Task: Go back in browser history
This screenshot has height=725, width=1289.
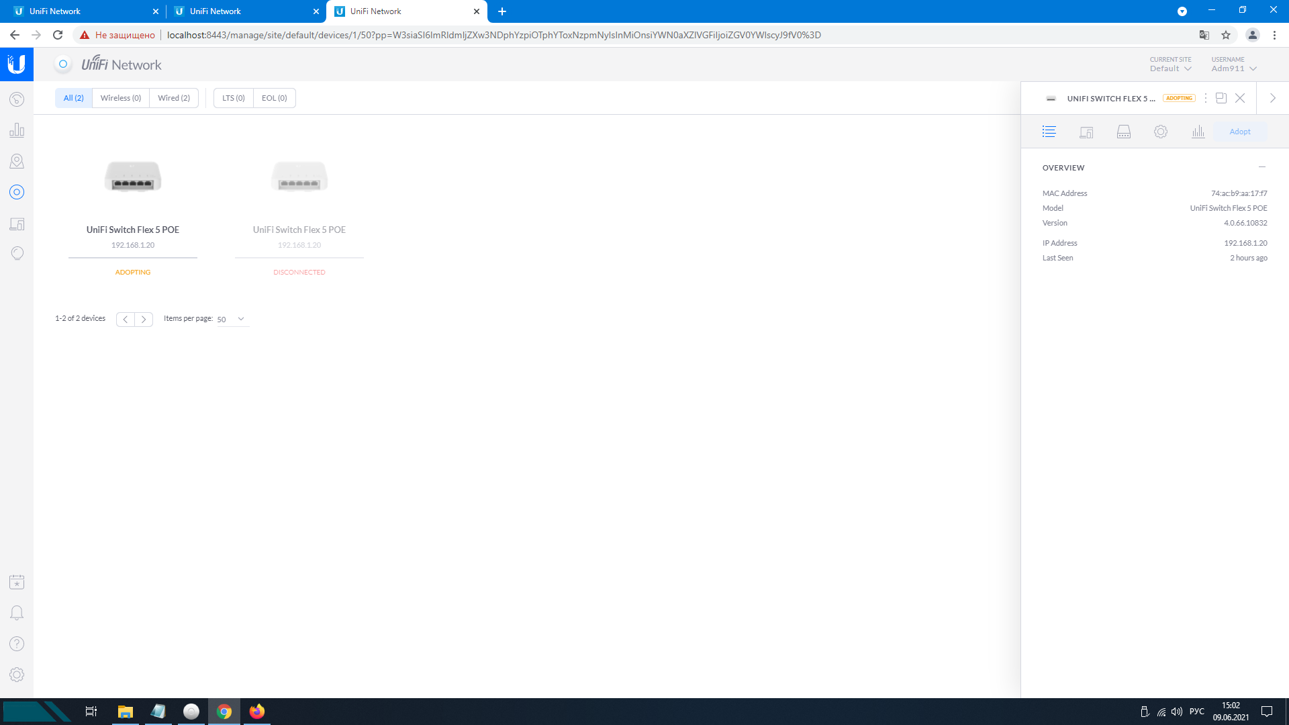Action: (15, 35)
